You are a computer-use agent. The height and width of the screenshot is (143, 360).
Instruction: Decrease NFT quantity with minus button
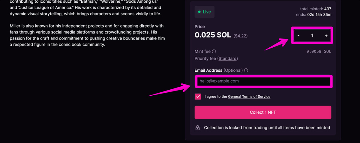point(298,36)
